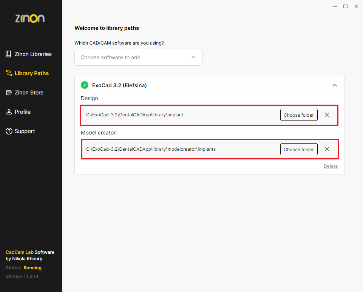Choose folder for the Design path
363x292 pixels.
point(299,115)
